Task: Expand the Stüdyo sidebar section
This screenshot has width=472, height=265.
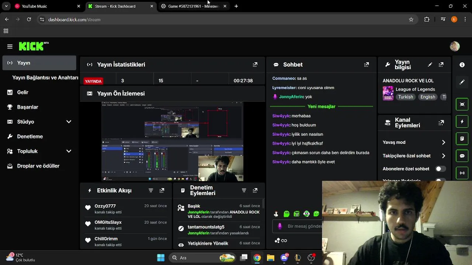Action: [x=69, y=122]
